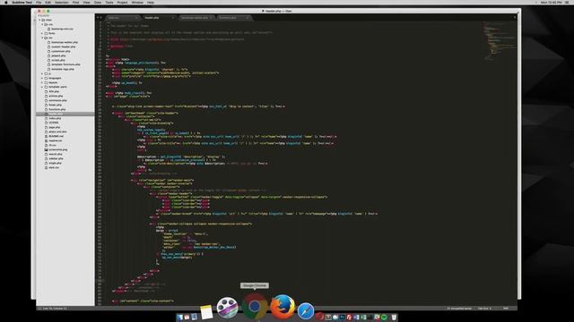Open Safari from the dock
574x322 pixels.
point(305,310)
